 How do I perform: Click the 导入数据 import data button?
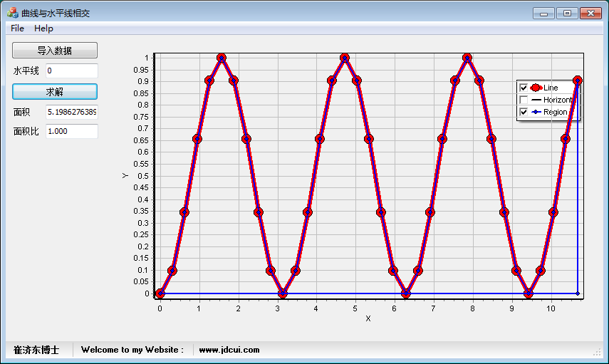55,51
